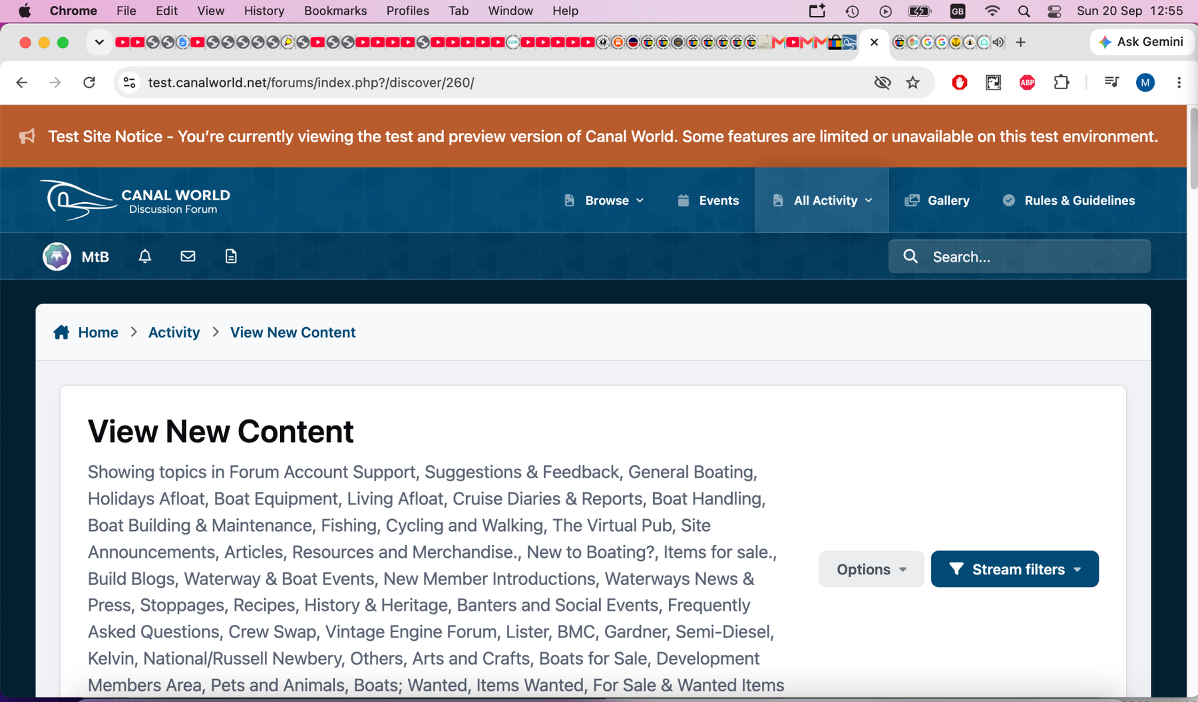
Task: Click the site information icon in address bar
Action: click(130, 82)
